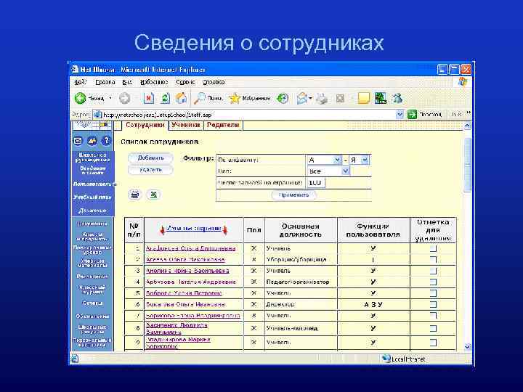This screenshot has height=392, width=523.
Task: Expand the toolbar overflow chevron next to Links
Action: [x=469, y=113]
